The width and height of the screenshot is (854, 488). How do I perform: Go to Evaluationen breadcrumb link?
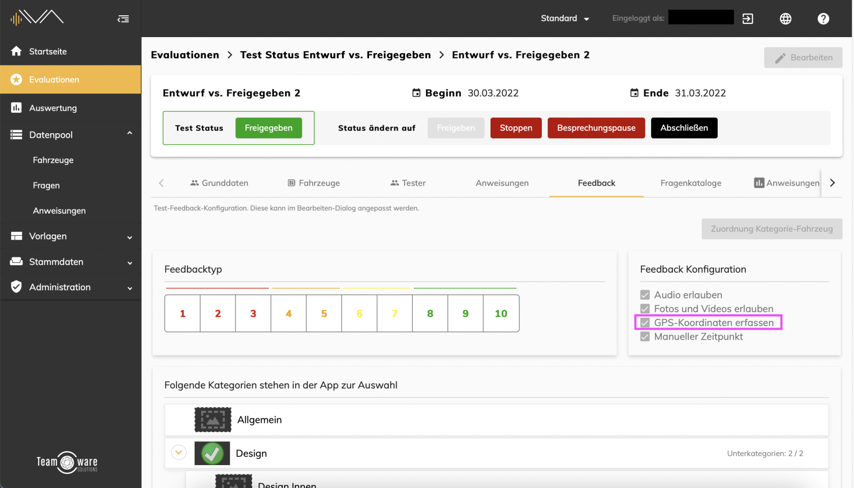(185, 55)
